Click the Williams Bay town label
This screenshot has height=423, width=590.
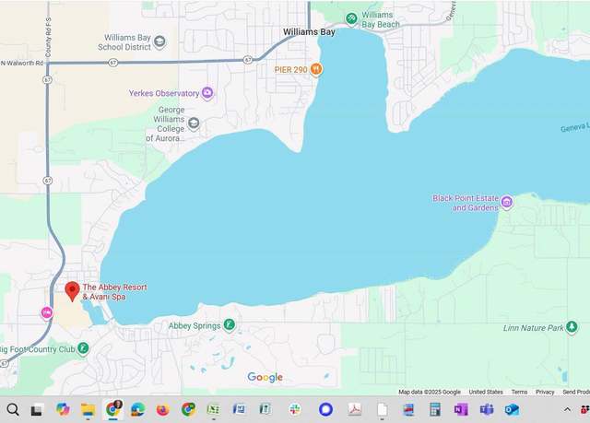point(309,32)
